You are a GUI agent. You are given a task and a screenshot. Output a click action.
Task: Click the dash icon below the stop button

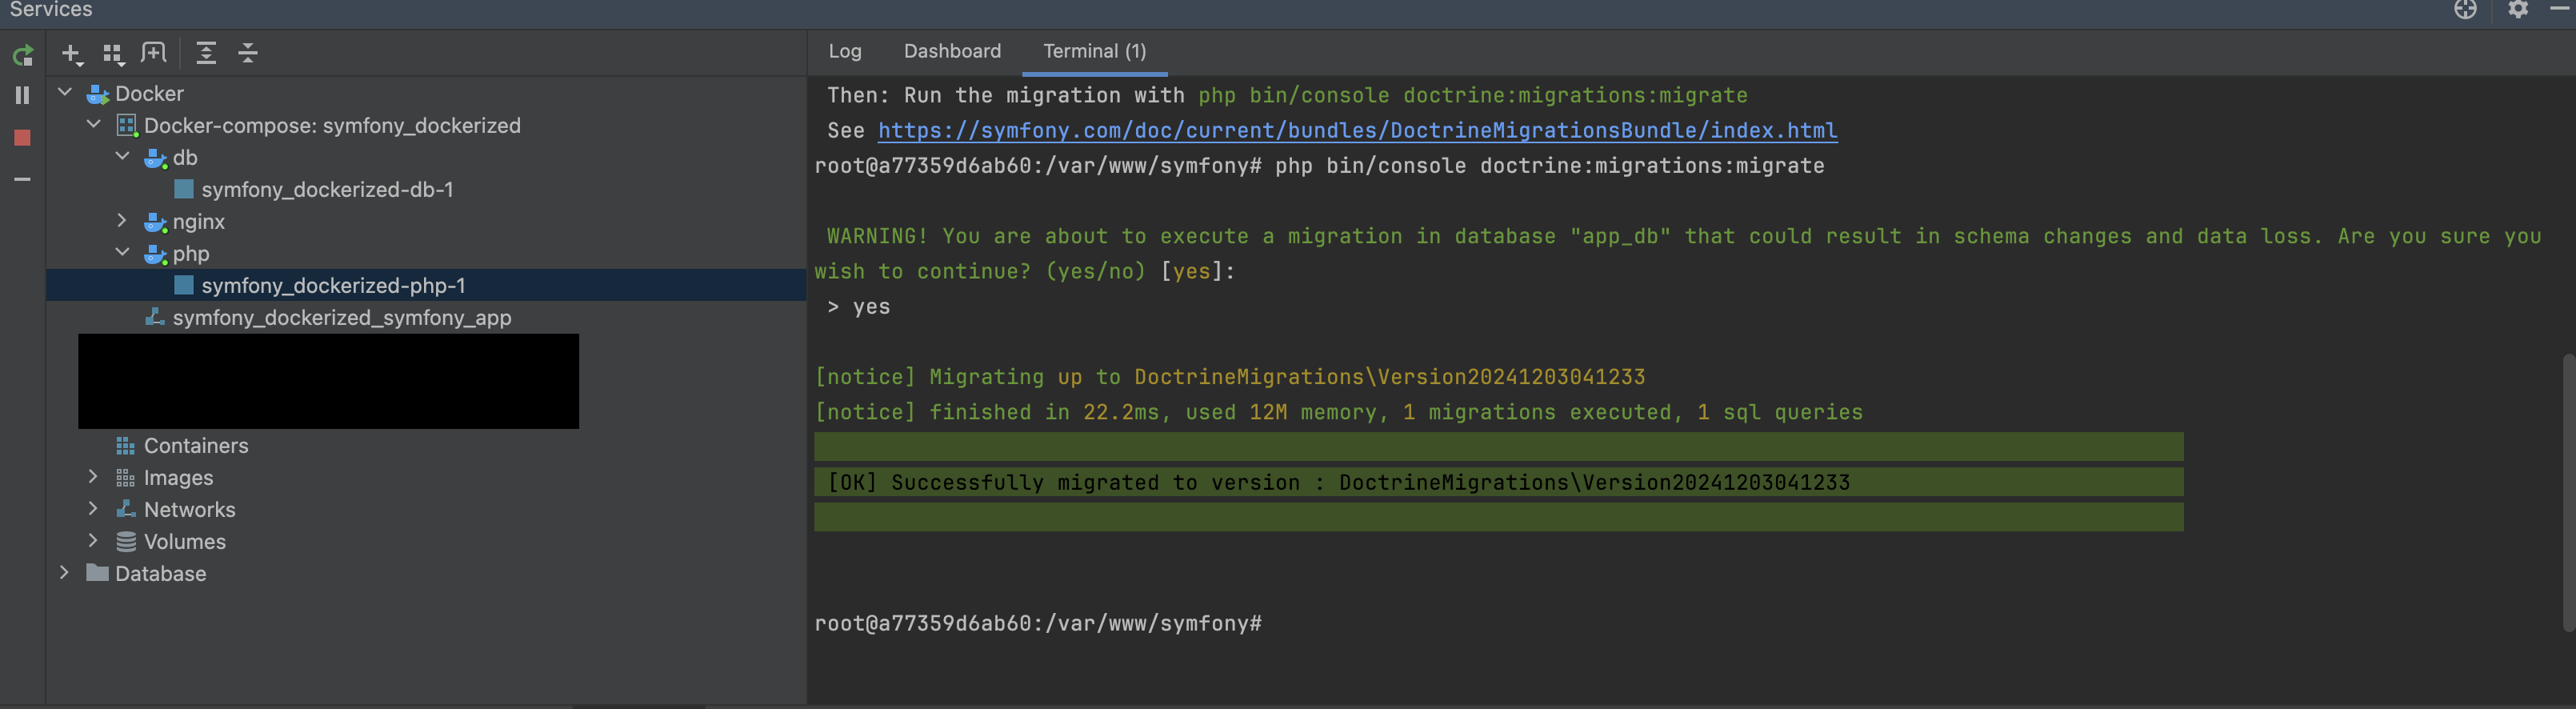(x=22, y=179)
